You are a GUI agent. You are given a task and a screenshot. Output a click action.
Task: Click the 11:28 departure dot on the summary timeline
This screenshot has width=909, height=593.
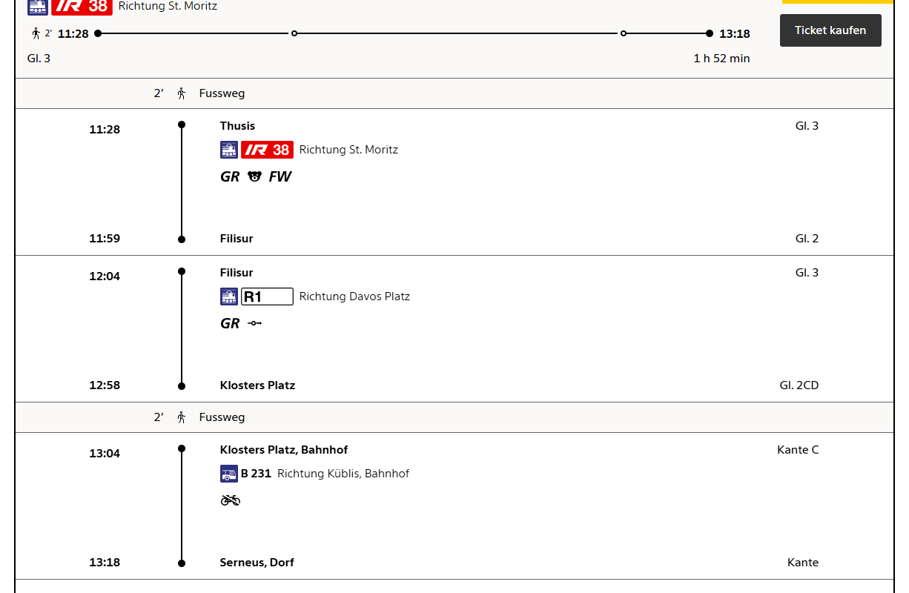(98, 33)
